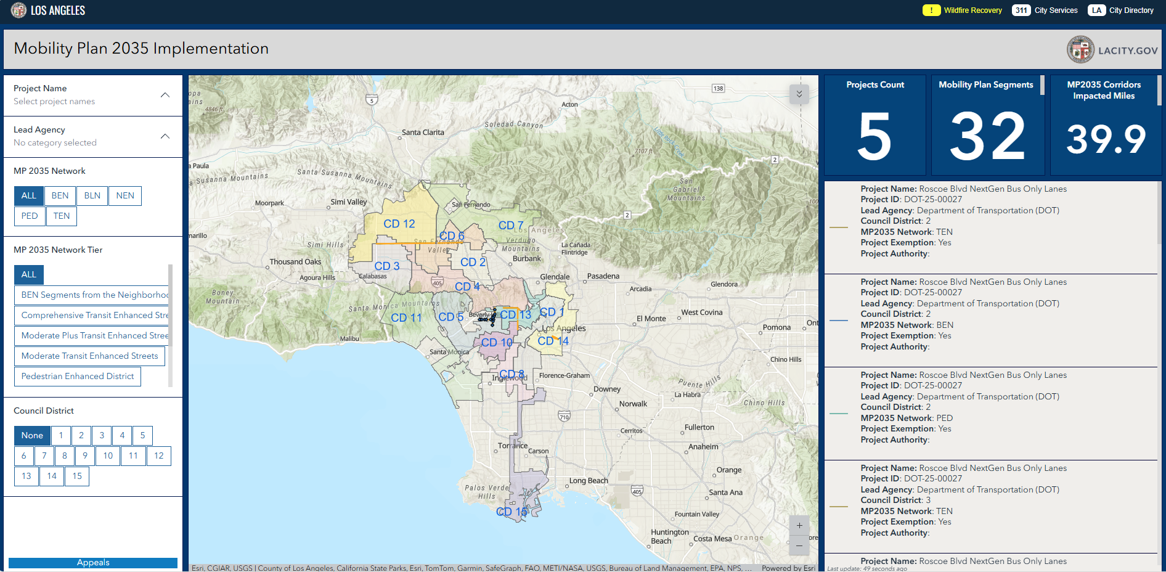Screen dimensions: 1166x572
Task: Filter by Council District 11
Action: point(133,456)
